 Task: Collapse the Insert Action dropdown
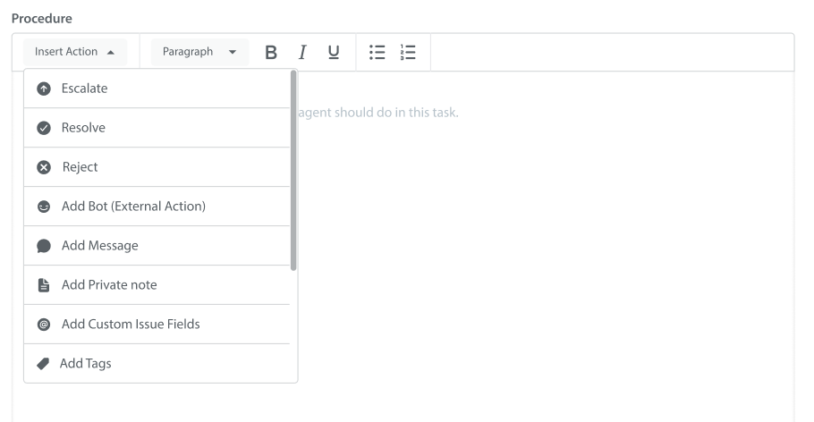click(x=75, y=52)
